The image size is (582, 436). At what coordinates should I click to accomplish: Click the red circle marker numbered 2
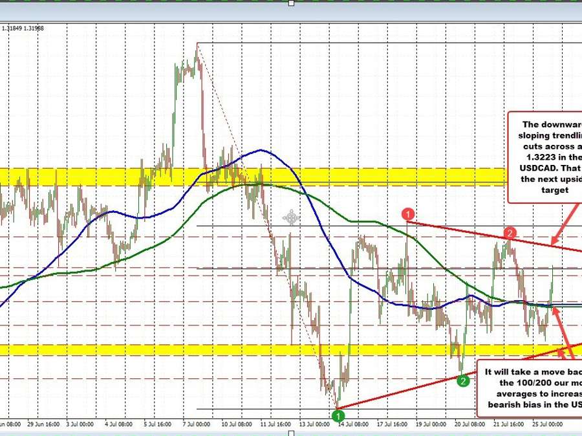[x=510, y=232]
